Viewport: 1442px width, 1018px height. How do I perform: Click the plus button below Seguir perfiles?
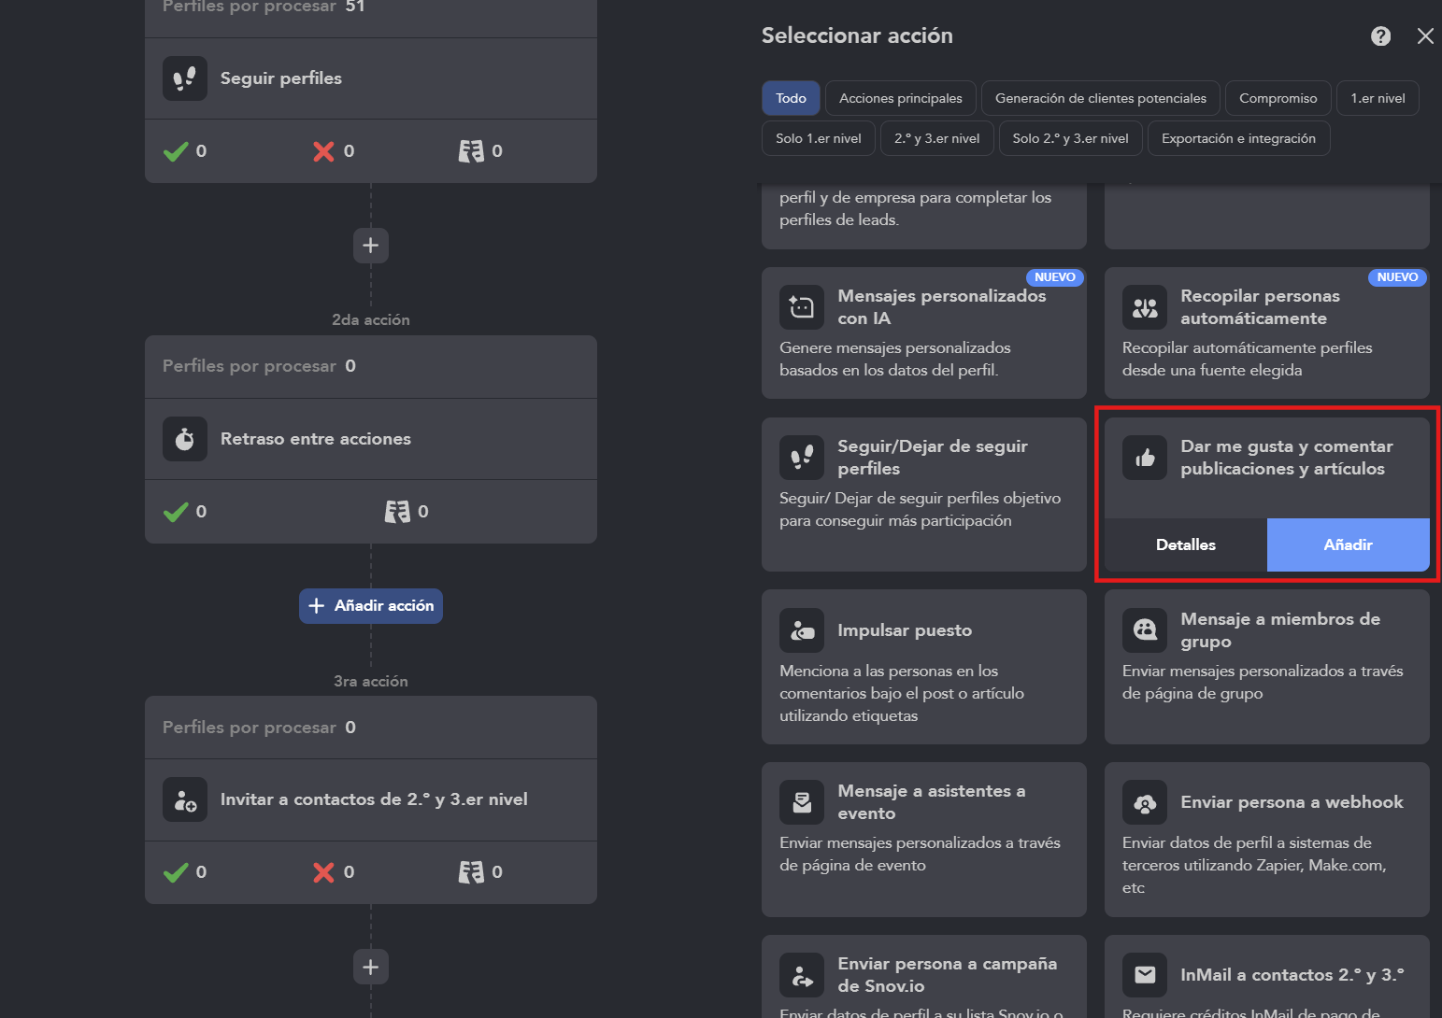371,246
